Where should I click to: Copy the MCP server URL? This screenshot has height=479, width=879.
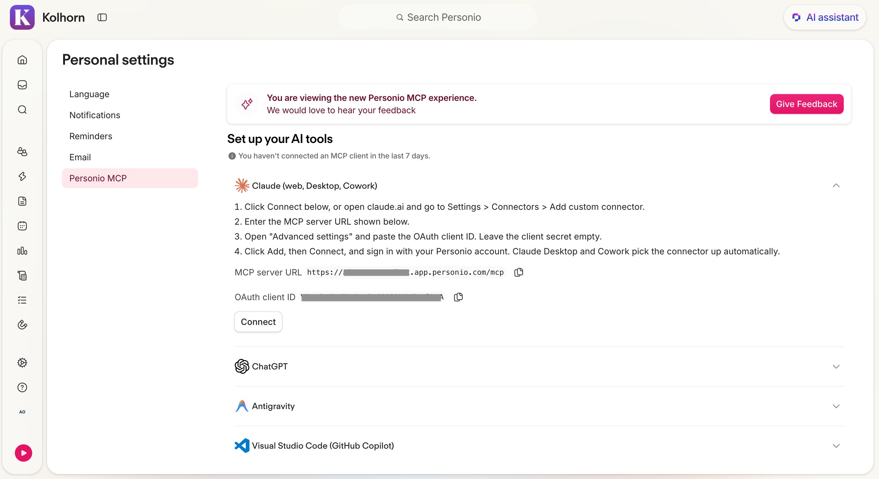coord(519,272)
